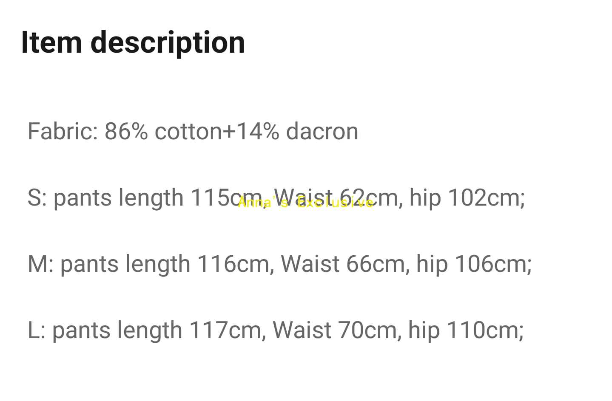Click the M: size label
Viewport: 612px width, 401px height.
tap(40, 264)
